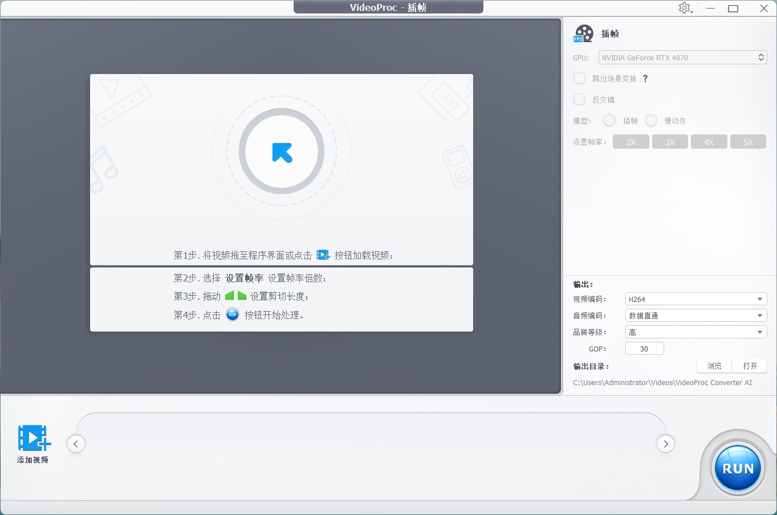The image size is (777, 515).
Task: Enable the 跳过场景变换 checkbox
Action: tap(579, 78)
